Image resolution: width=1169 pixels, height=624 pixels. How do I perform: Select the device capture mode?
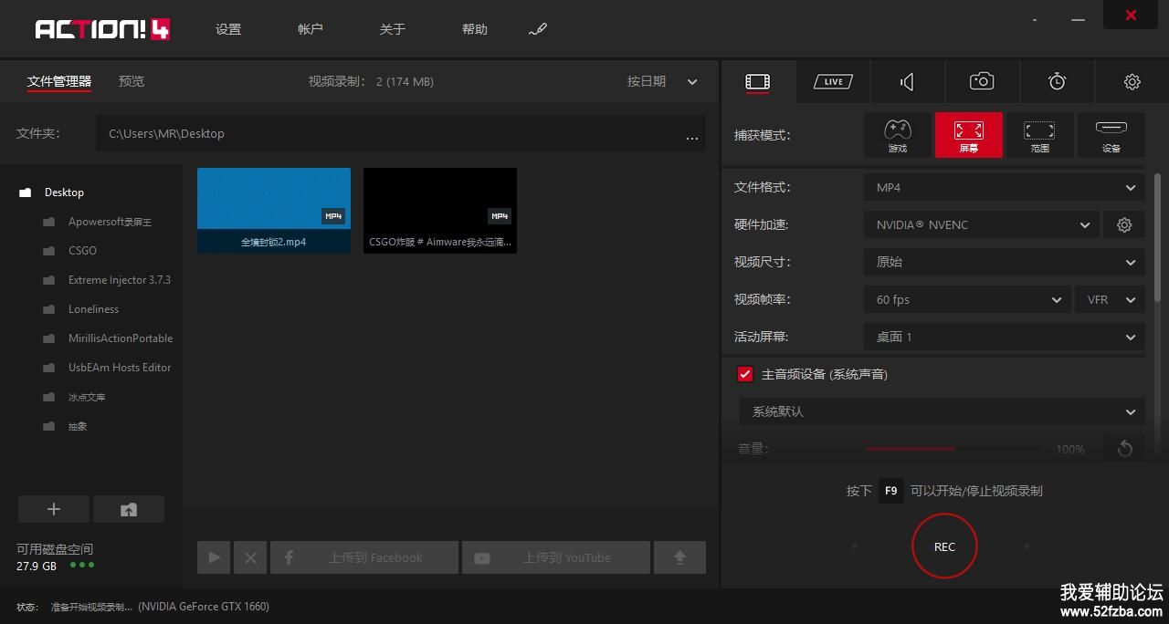pyautogui.click(x=1111, y=135)
